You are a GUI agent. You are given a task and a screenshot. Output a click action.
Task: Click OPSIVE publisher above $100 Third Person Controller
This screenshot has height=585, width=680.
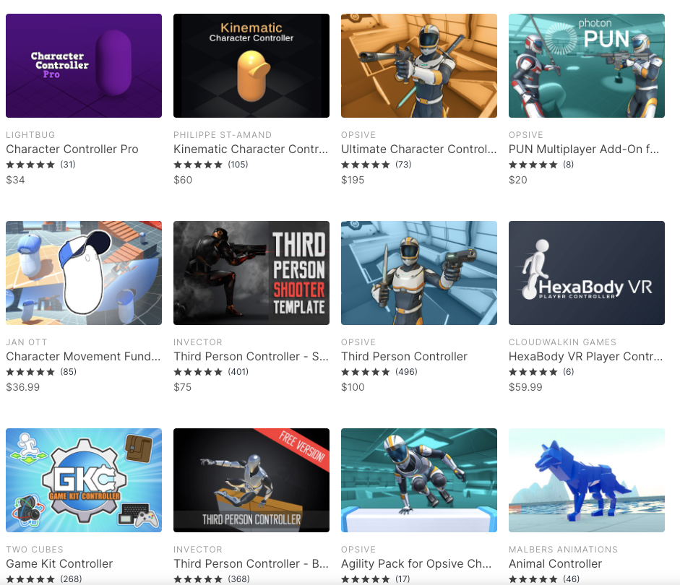(x=358, y=342)
